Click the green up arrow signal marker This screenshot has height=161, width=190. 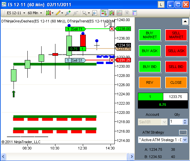coord(14,94)
